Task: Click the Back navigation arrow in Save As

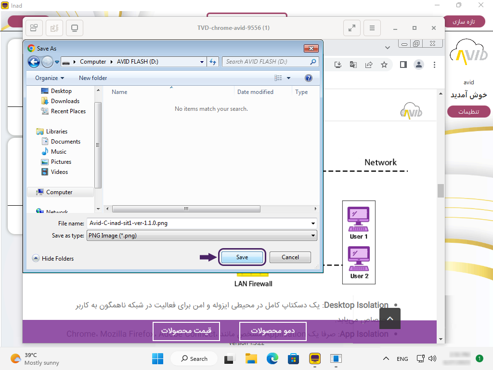Action: [34, 62]
